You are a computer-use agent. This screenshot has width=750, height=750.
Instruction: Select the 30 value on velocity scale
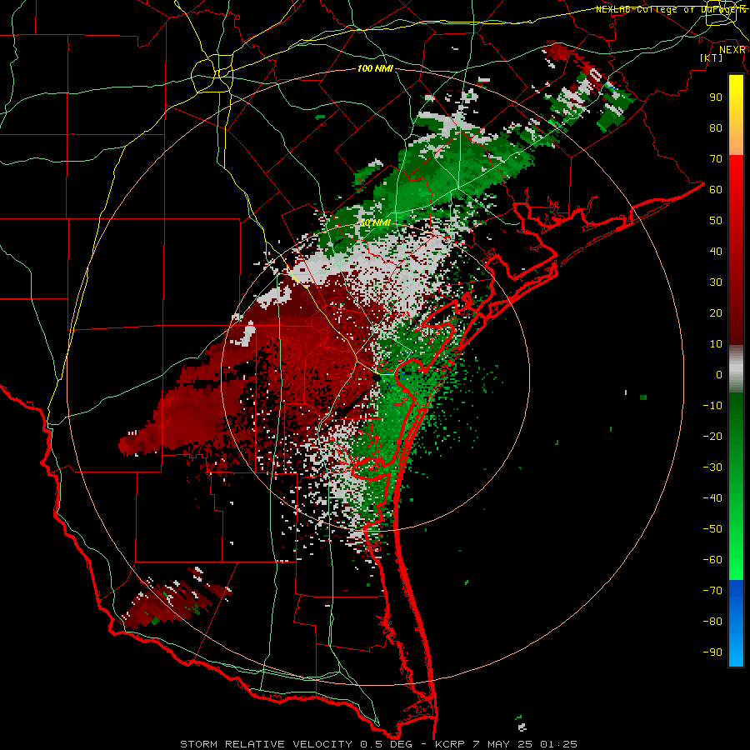[x=716, y=282]
